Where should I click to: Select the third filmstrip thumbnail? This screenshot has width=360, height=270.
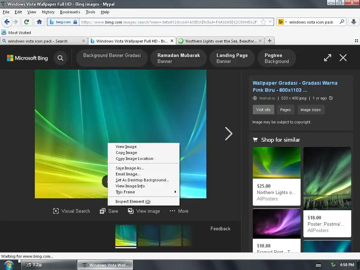coord(171,236)
